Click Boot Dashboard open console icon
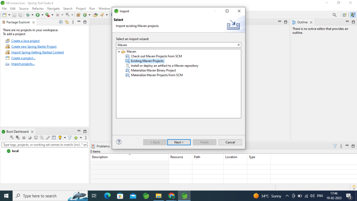This screenshot has width=357, height=201. click(x=36, y=137)
